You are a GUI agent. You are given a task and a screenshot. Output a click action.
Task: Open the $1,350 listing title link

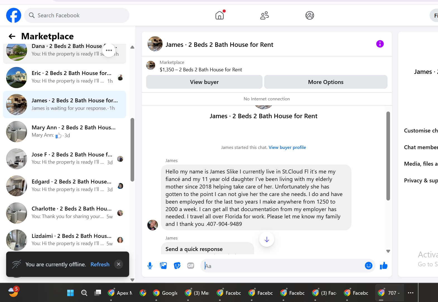201,70
